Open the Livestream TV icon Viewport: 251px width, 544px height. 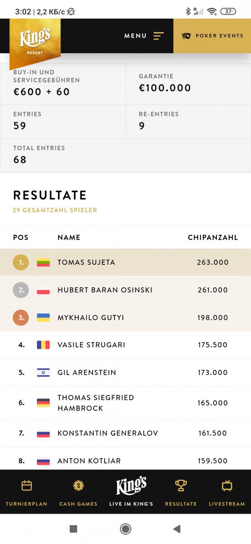pyautogui.click(x=227, y=486)
